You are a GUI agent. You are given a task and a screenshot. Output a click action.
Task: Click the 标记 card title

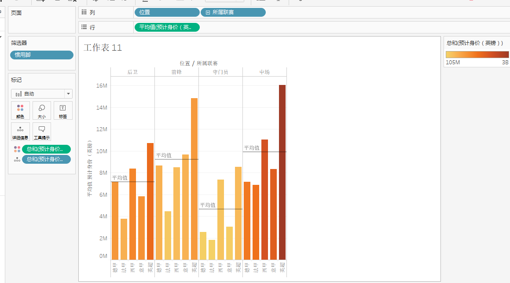click(16, 80)
